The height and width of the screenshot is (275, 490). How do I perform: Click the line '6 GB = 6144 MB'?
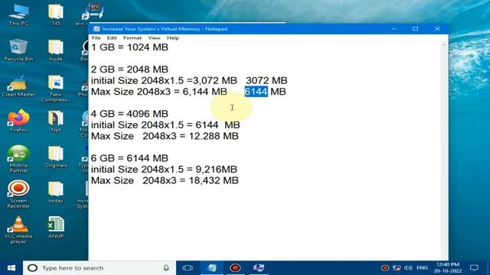pyautogui.click(x=129, y=158)
